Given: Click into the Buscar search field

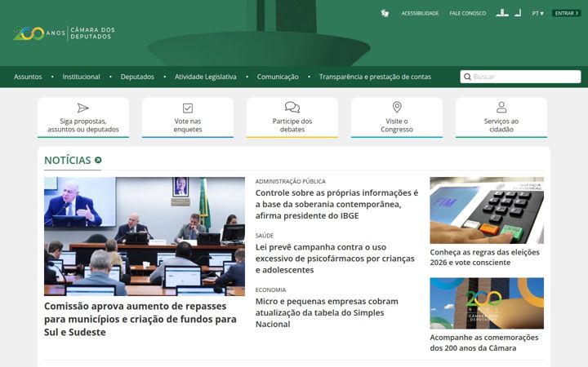Looking at the screenshot, I should tap(520, 77).
